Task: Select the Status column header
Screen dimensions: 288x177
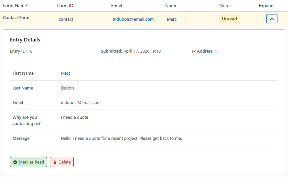Action: (x=225, y=6)
